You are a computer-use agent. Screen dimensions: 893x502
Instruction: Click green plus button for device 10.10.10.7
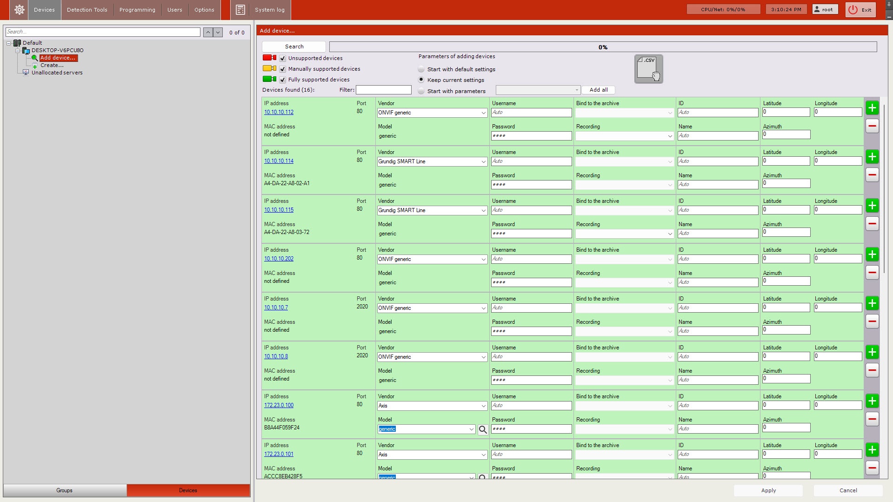(872, 303)
